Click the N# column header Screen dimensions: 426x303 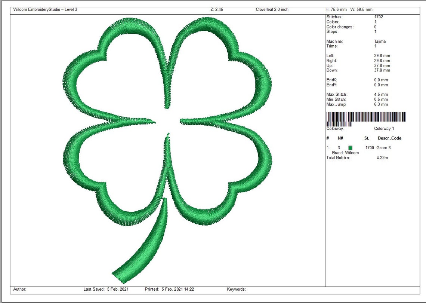coord(339,138)
